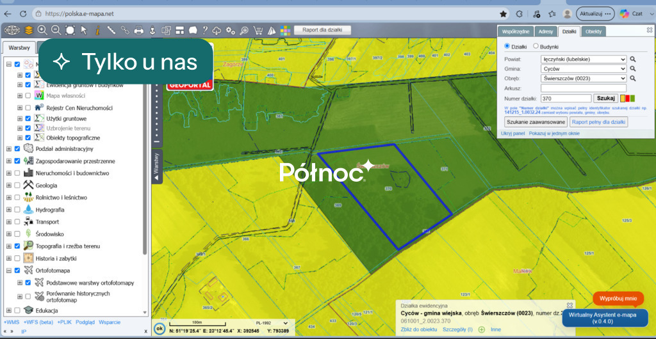The width and height of the screenshot is (656, 339).
Task: Open help via question mark icon
Action: (x=205, y=30)
